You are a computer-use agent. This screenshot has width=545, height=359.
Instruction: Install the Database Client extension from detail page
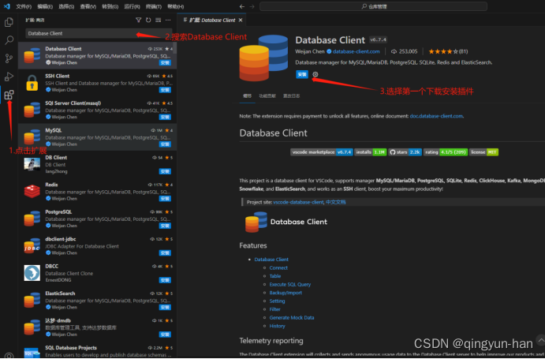coord(302,74)
